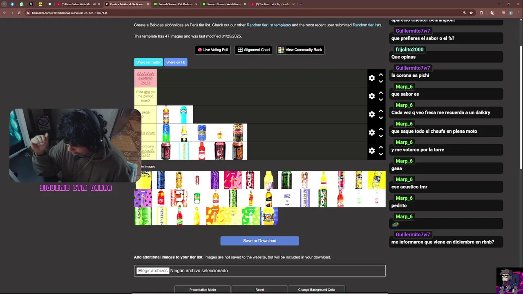The height and width of the screenshot is (294, 523).
Task: Reset the tier list
Action: (x=259, y=290)
